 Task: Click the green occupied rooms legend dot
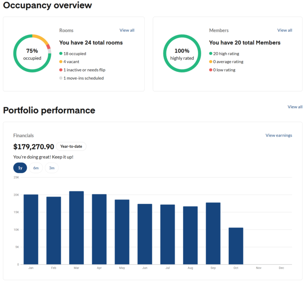point(61,54)
